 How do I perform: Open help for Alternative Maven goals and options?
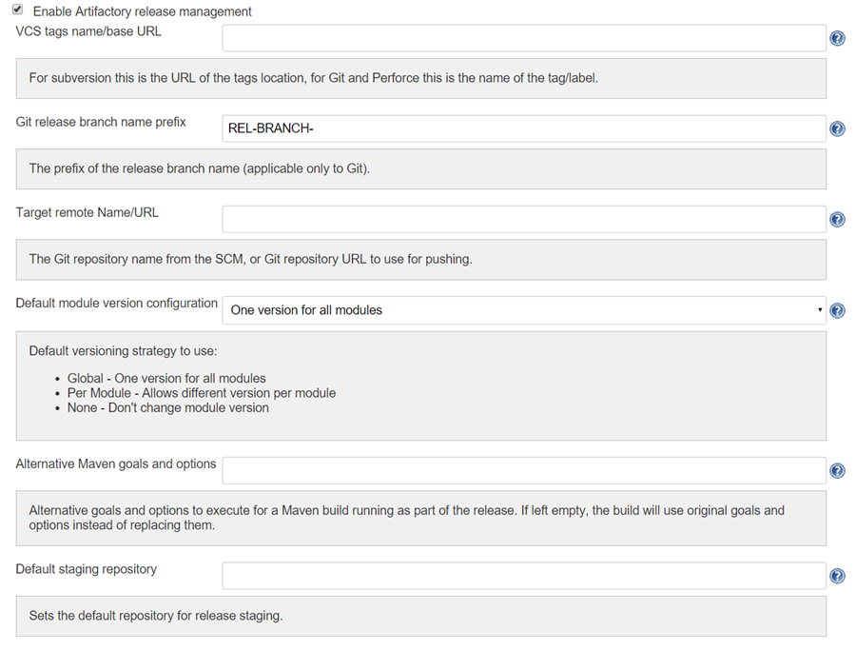837,470
